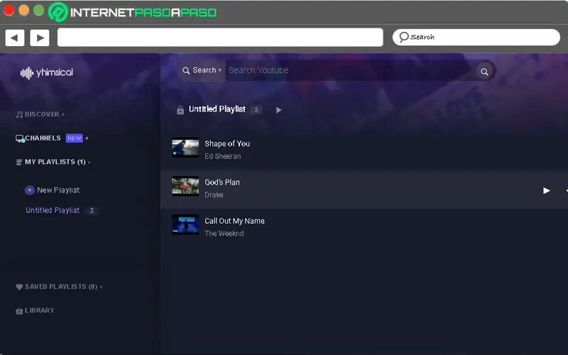Focus the empty browser address bar

[x=220, y=38]
